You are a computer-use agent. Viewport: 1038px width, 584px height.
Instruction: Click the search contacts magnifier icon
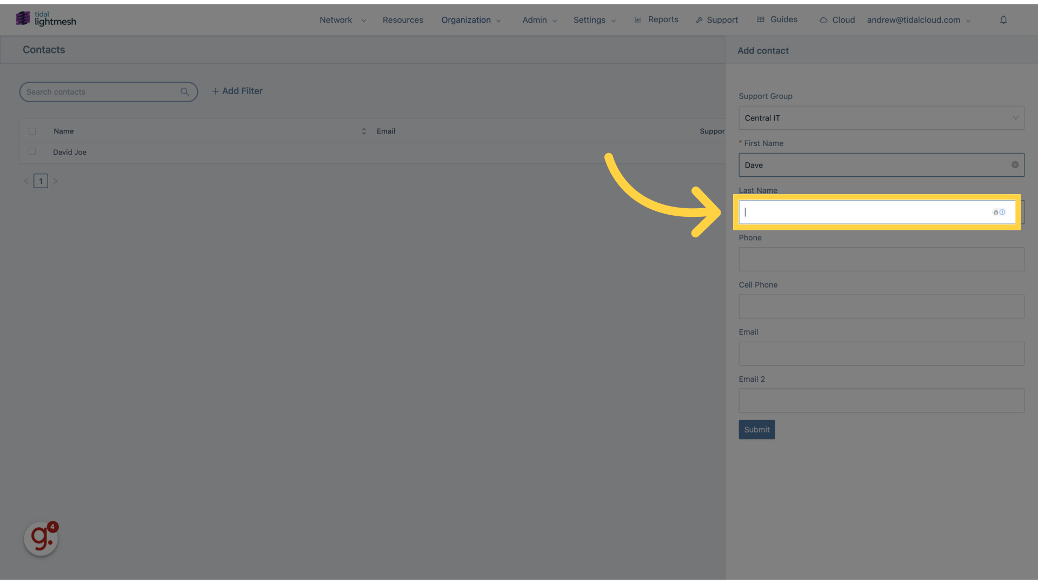pyautogui.click(x=185, y=90)
